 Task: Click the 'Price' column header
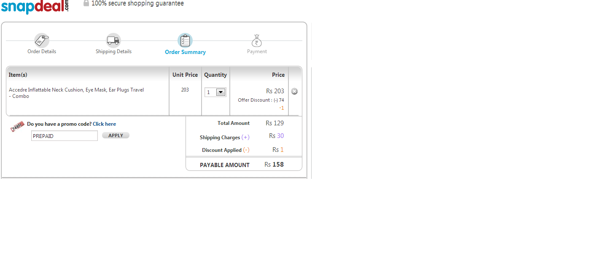(278, 75)
